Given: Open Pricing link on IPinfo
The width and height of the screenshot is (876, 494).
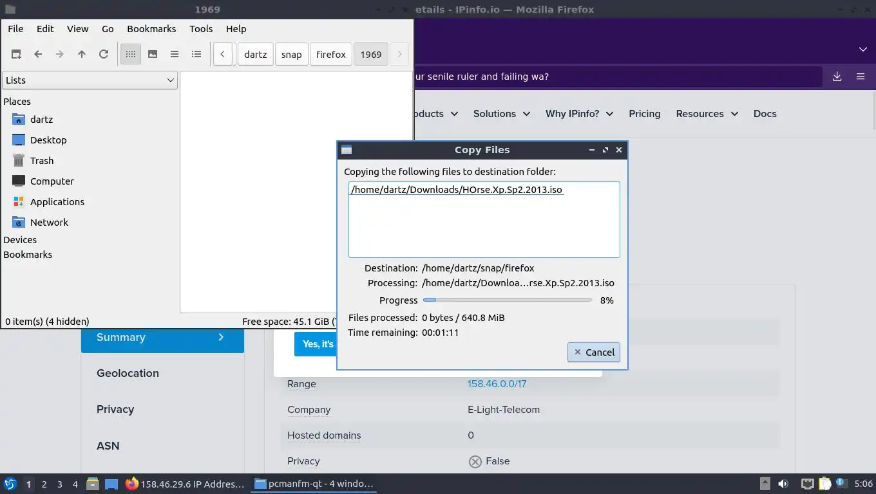Looking at the screenshot, I should click(645, 114).
